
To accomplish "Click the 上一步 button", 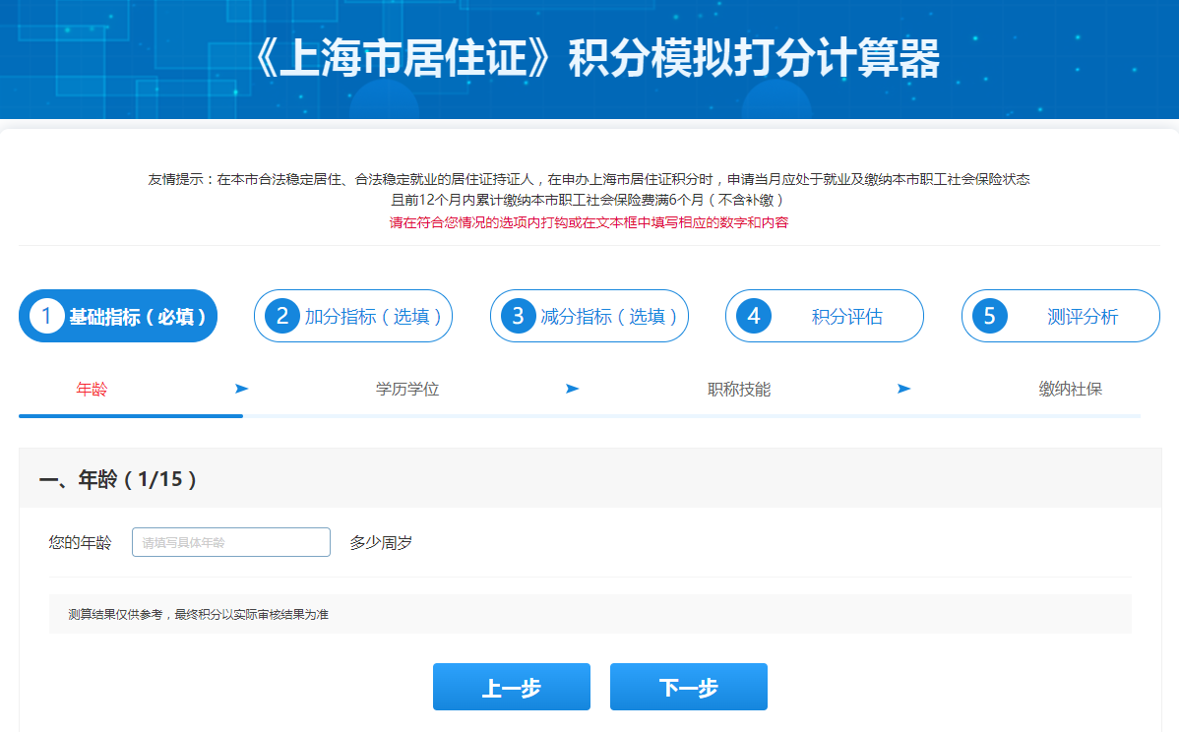I will point(512,687).
